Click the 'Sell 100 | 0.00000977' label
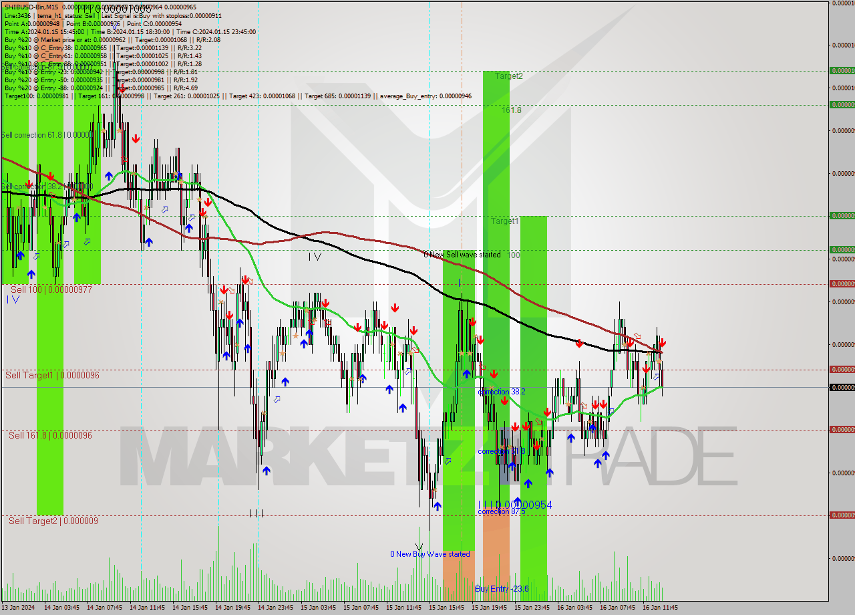 tap(51, 289)
